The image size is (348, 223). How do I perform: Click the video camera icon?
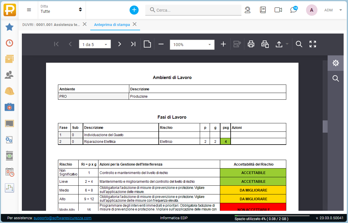tap(278, 10)
